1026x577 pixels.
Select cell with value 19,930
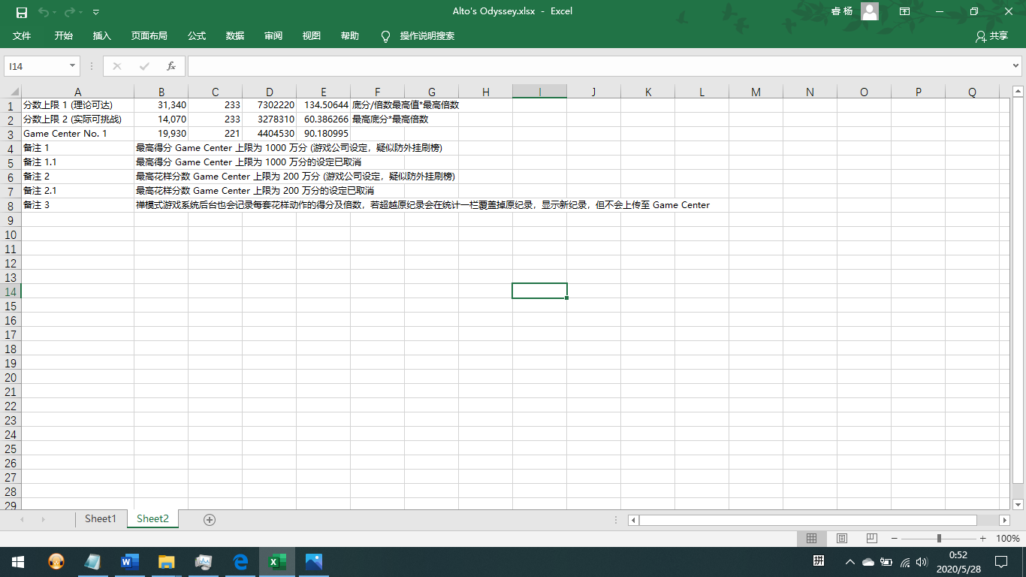click(161, 134)
